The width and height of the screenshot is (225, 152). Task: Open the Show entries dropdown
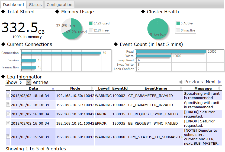click(25, 82)
